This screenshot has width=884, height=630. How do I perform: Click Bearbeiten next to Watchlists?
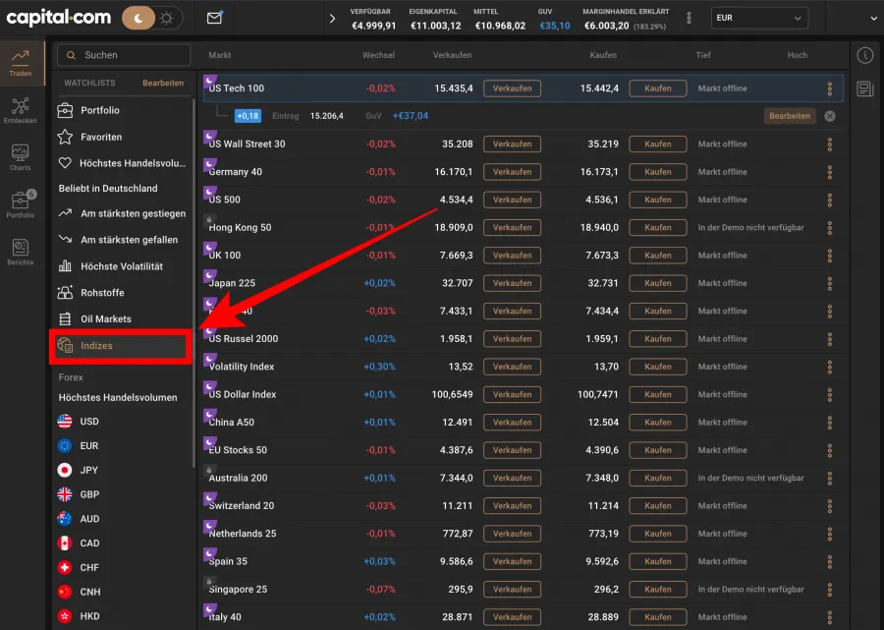tap(163, 84)
